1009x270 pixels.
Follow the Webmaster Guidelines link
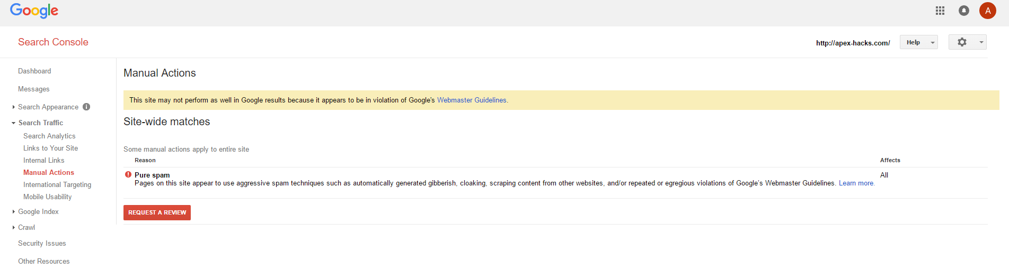[x=472, y=100]
